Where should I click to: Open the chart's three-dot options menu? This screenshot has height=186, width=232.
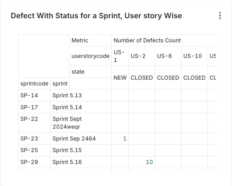coord(220,16)
